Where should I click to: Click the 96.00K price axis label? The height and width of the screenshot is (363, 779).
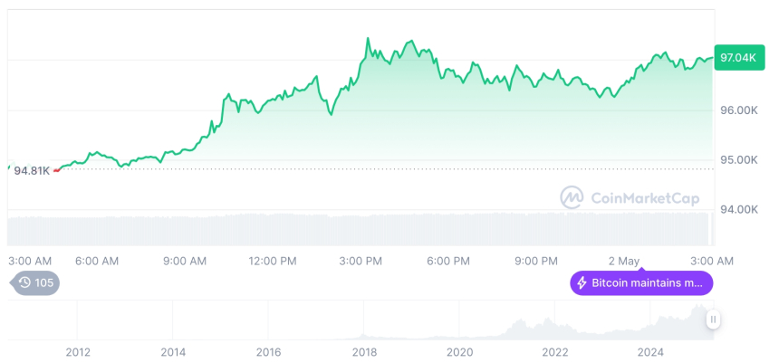point(739,110)
